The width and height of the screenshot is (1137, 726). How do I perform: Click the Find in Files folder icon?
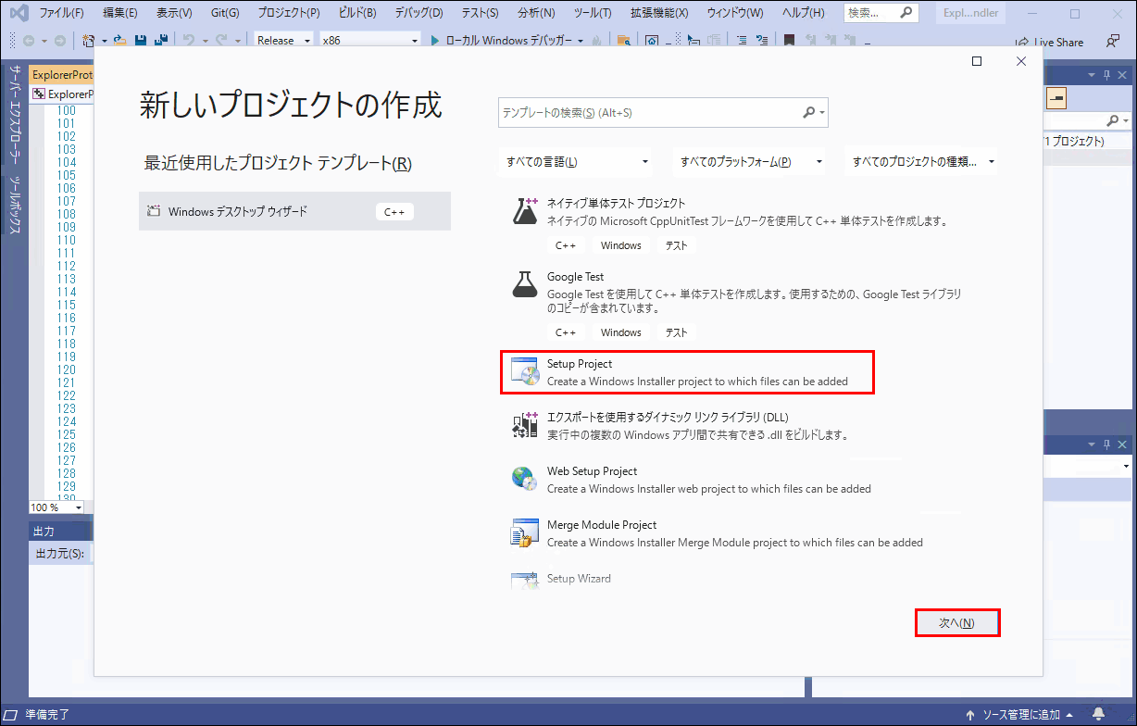623,41
